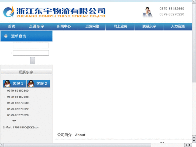The height and width of the screenshot is (147, 196).
Task: Open QQ chat with 客服 1
Action: pos(15,84)
